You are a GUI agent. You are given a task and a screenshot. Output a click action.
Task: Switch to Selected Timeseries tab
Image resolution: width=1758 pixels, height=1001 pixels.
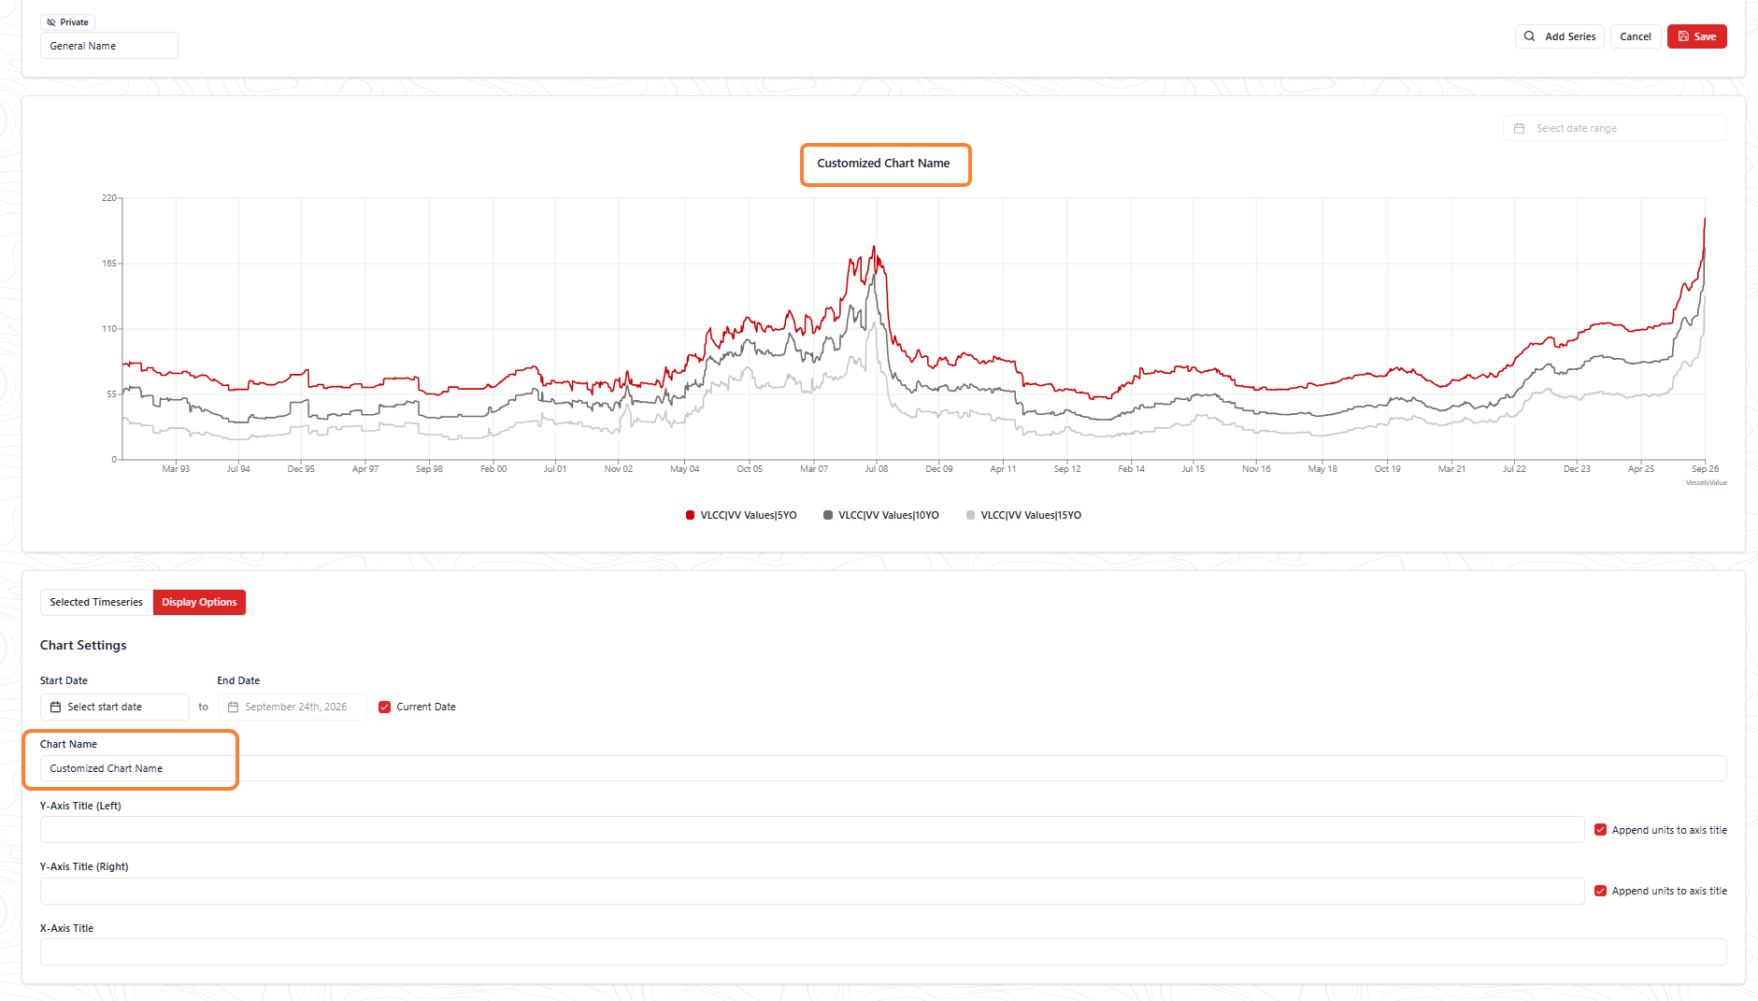point(96,602)
